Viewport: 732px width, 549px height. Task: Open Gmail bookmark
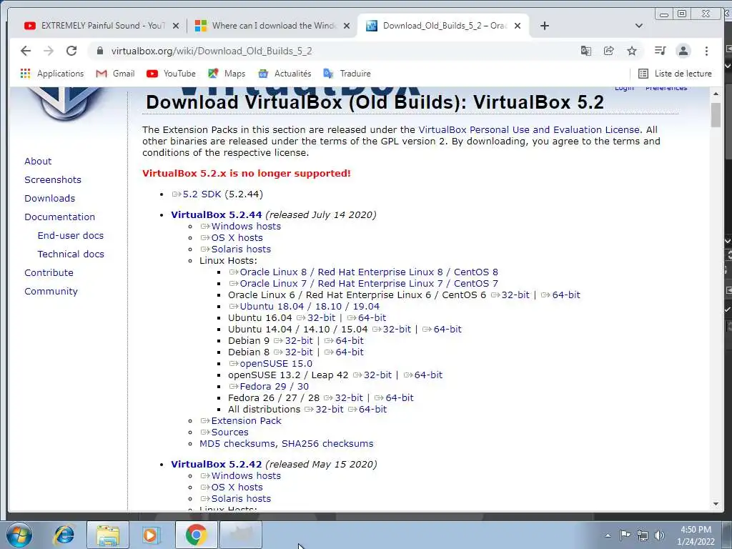pyautogui.click(x=115, y=74)
